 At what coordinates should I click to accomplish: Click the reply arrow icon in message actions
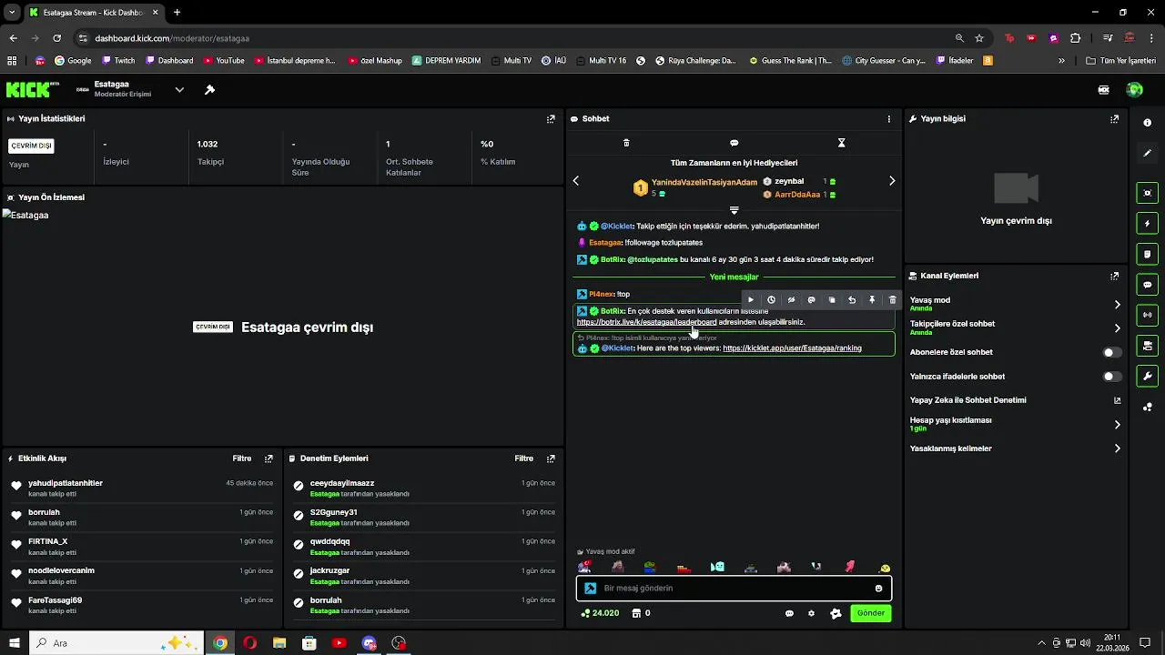[852, 299]
